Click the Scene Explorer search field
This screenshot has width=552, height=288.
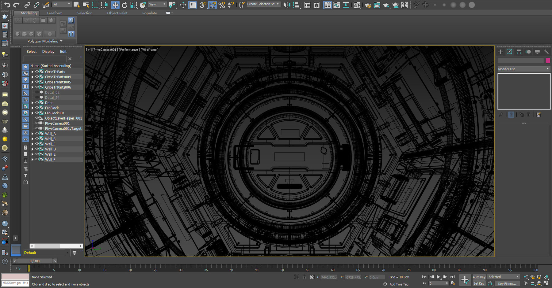(45, 59)
